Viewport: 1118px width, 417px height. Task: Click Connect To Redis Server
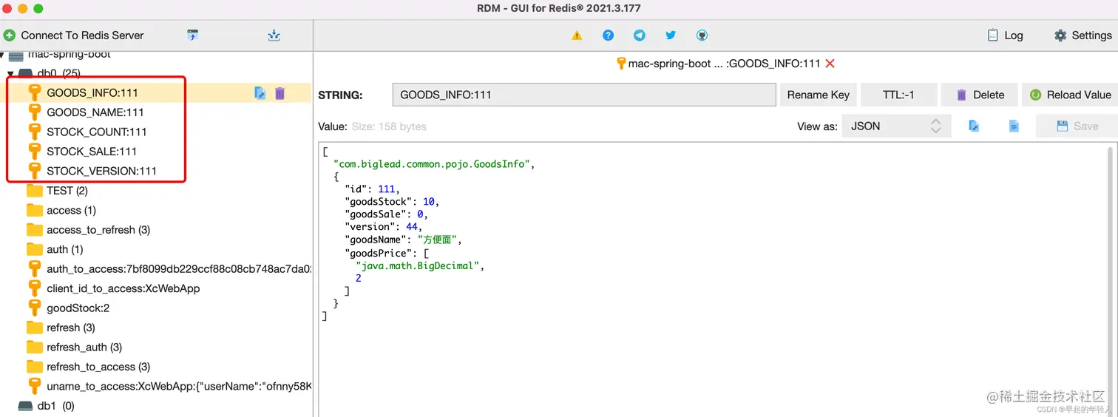(x=74, y=35)
